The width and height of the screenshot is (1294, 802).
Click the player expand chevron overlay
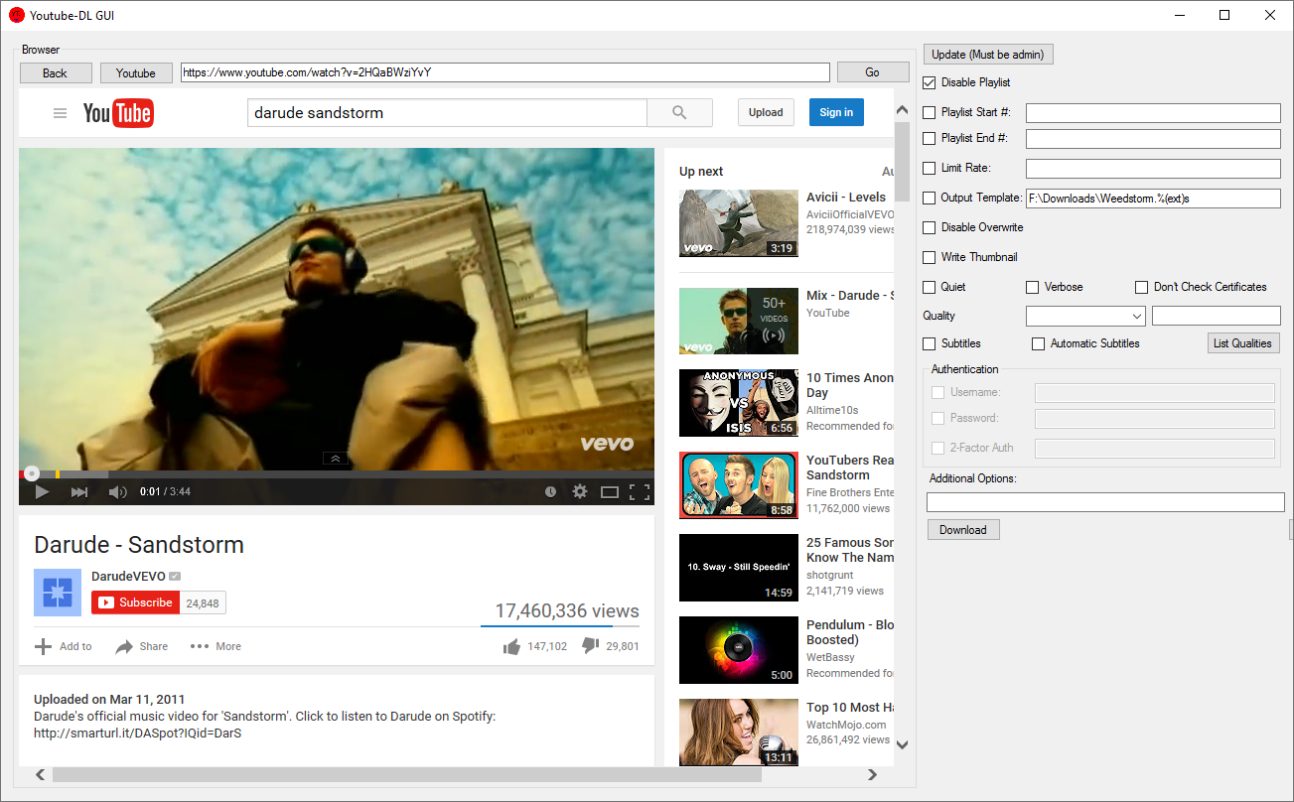[336, 459]
